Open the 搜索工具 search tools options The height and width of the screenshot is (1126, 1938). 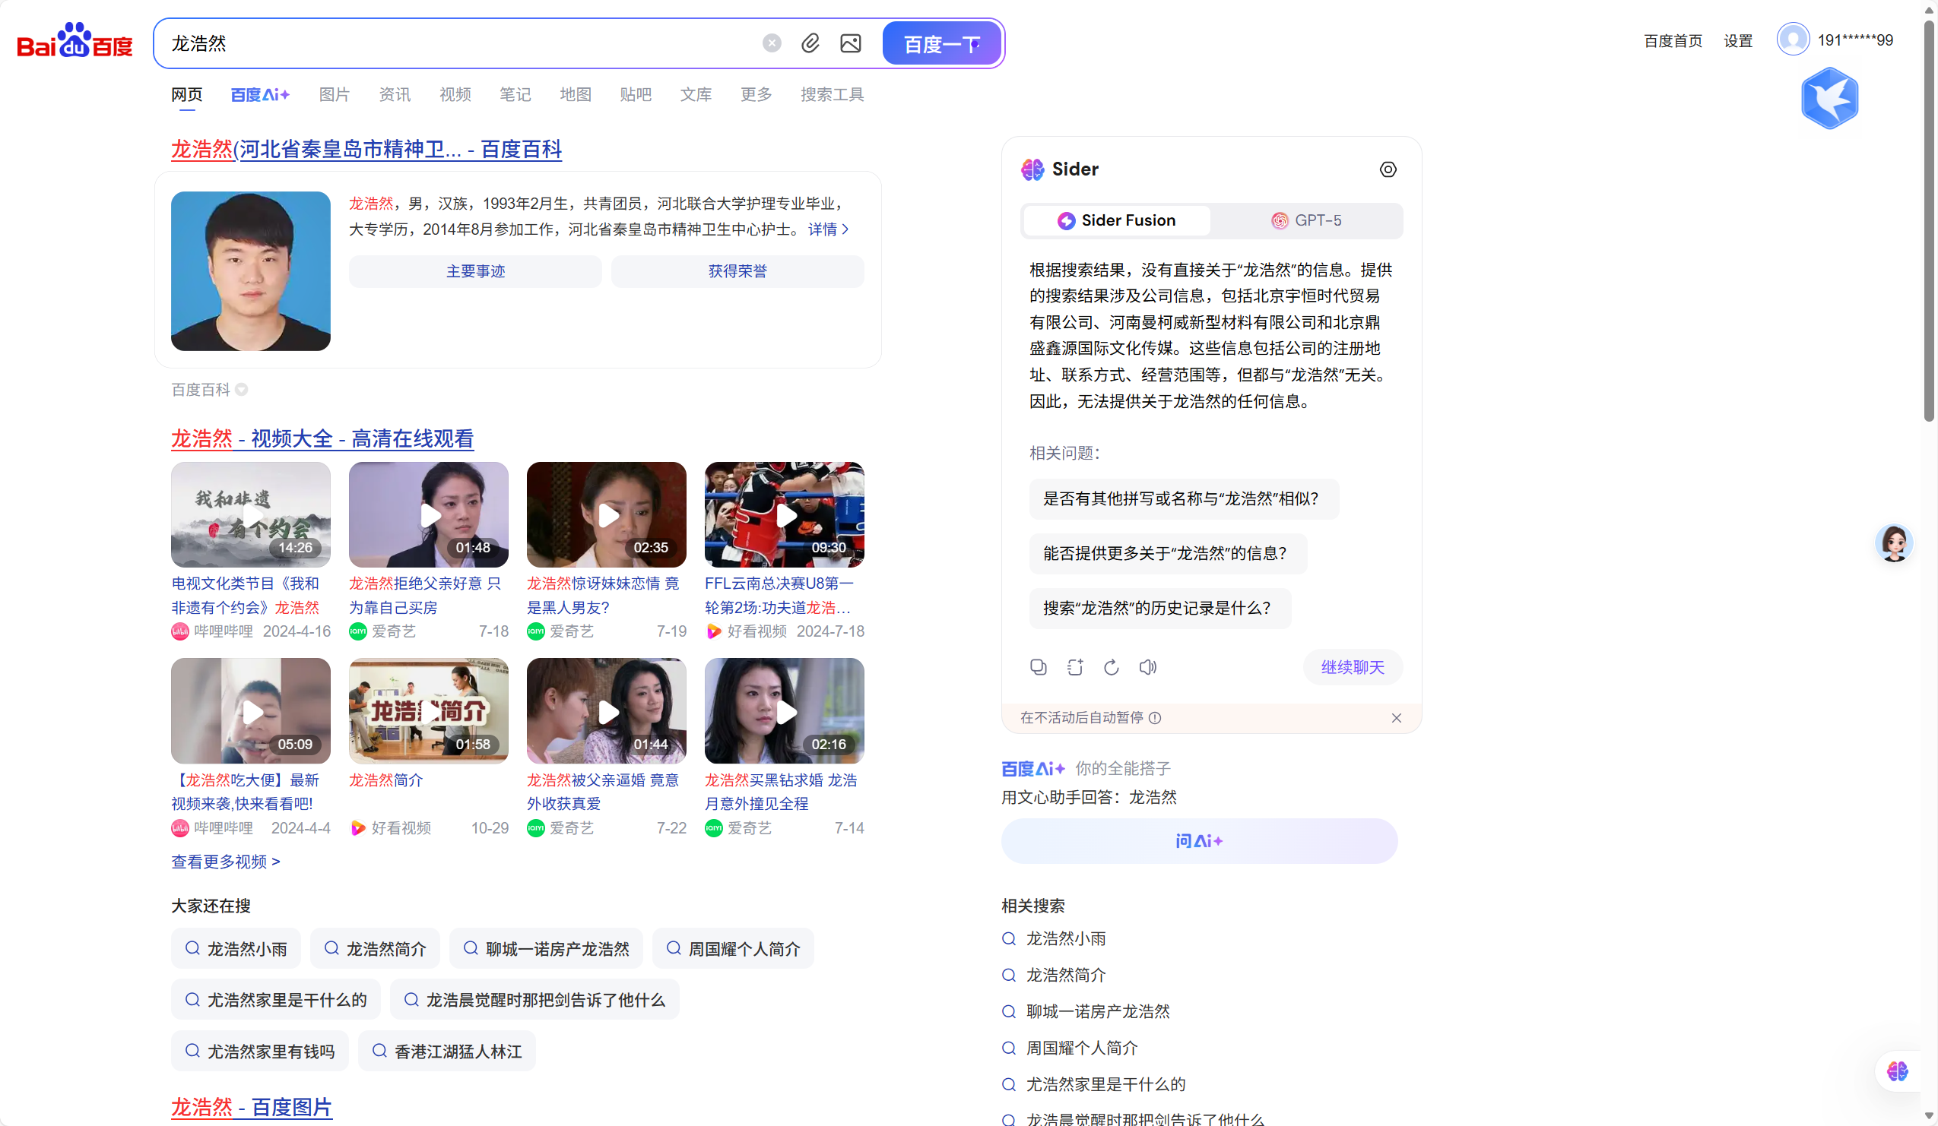[831, 94]
